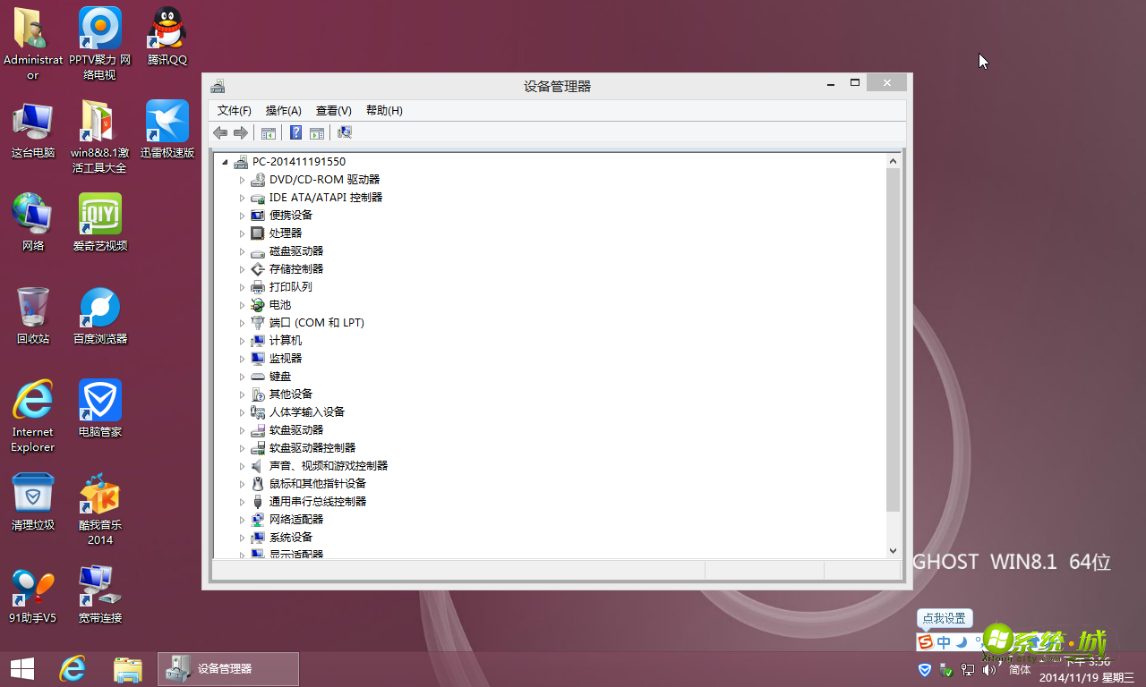Click the forward navigation arrow in toolbar
The height and width of the screenshot is (687, 1146).
pyautogui.click(x=240, y=132)
